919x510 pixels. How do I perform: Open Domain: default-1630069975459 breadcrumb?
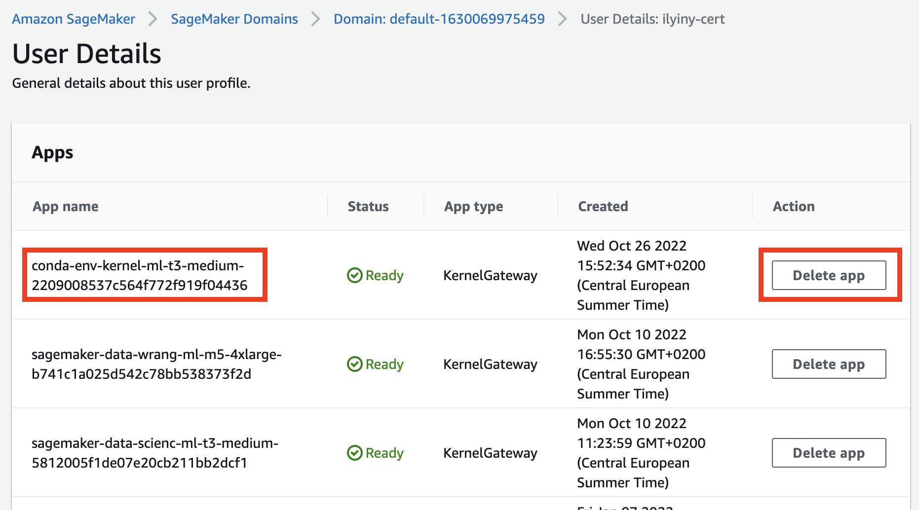click(x=439, y=19)
